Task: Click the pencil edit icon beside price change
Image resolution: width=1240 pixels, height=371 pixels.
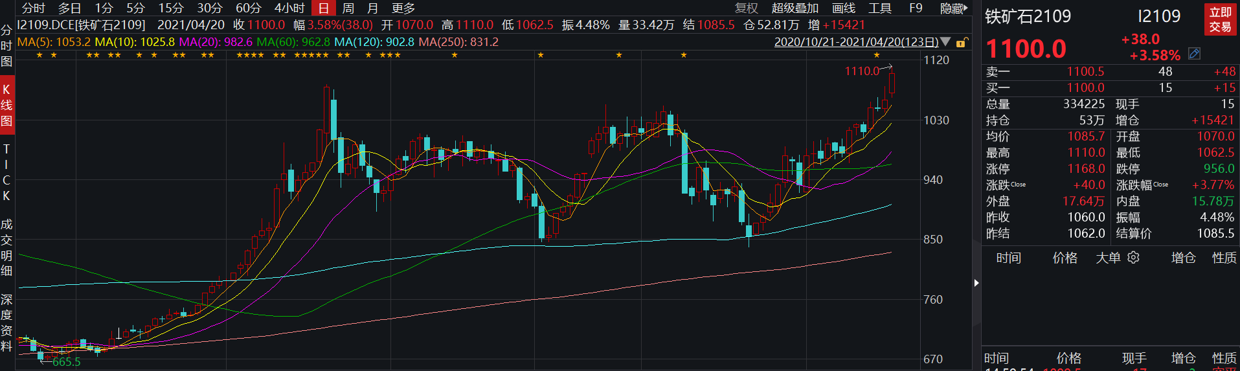Action: click(1195, 54)
